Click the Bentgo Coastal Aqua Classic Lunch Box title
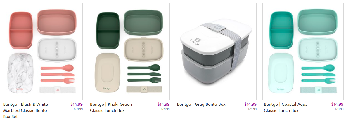Screen dimensions: 346x122 [x=286, y=107]
